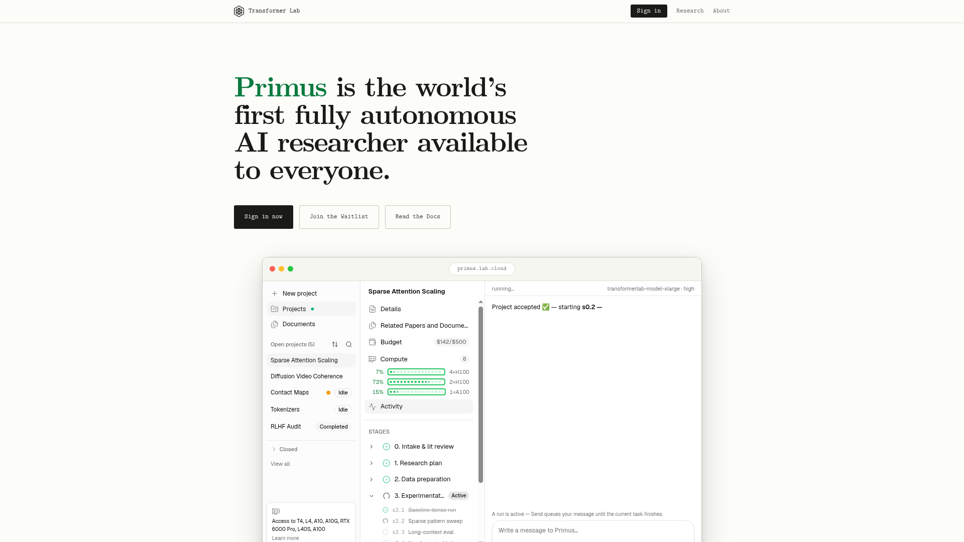Expand the Intake & lit review stage chevron
Screen dimensions: 964x542
(372, 447)
